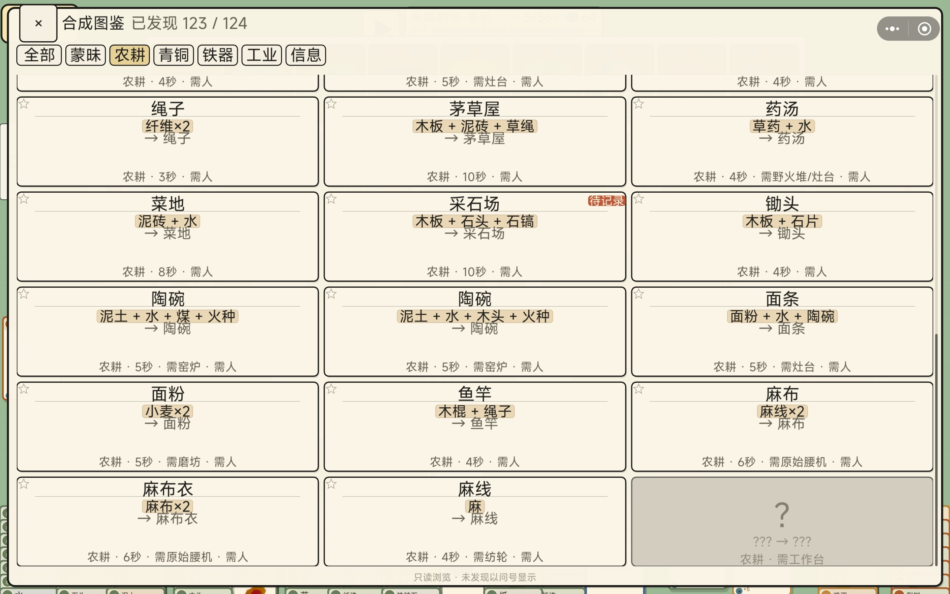Close the 合成图鉴 panel
950x594 pixels.
click(39, 23)
